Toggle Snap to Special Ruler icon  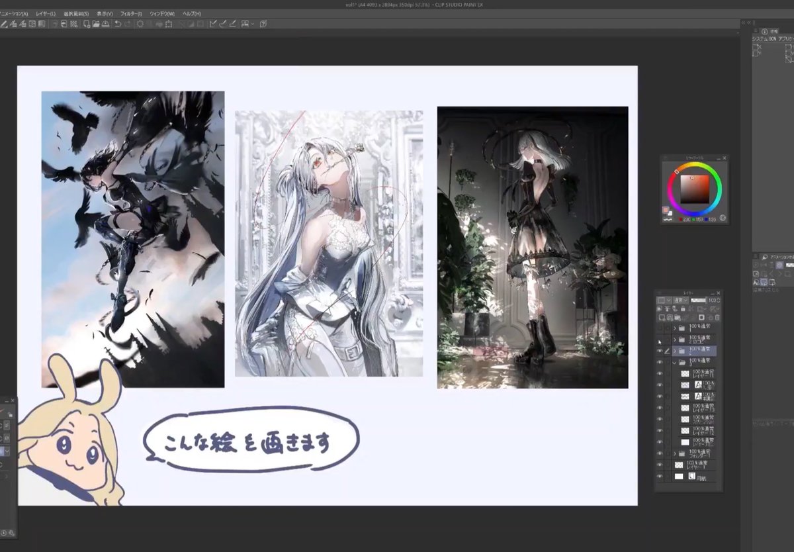223,24
